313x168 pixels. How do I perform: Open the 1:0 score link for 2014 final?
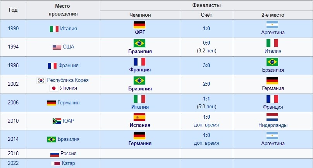pos(206,135)
